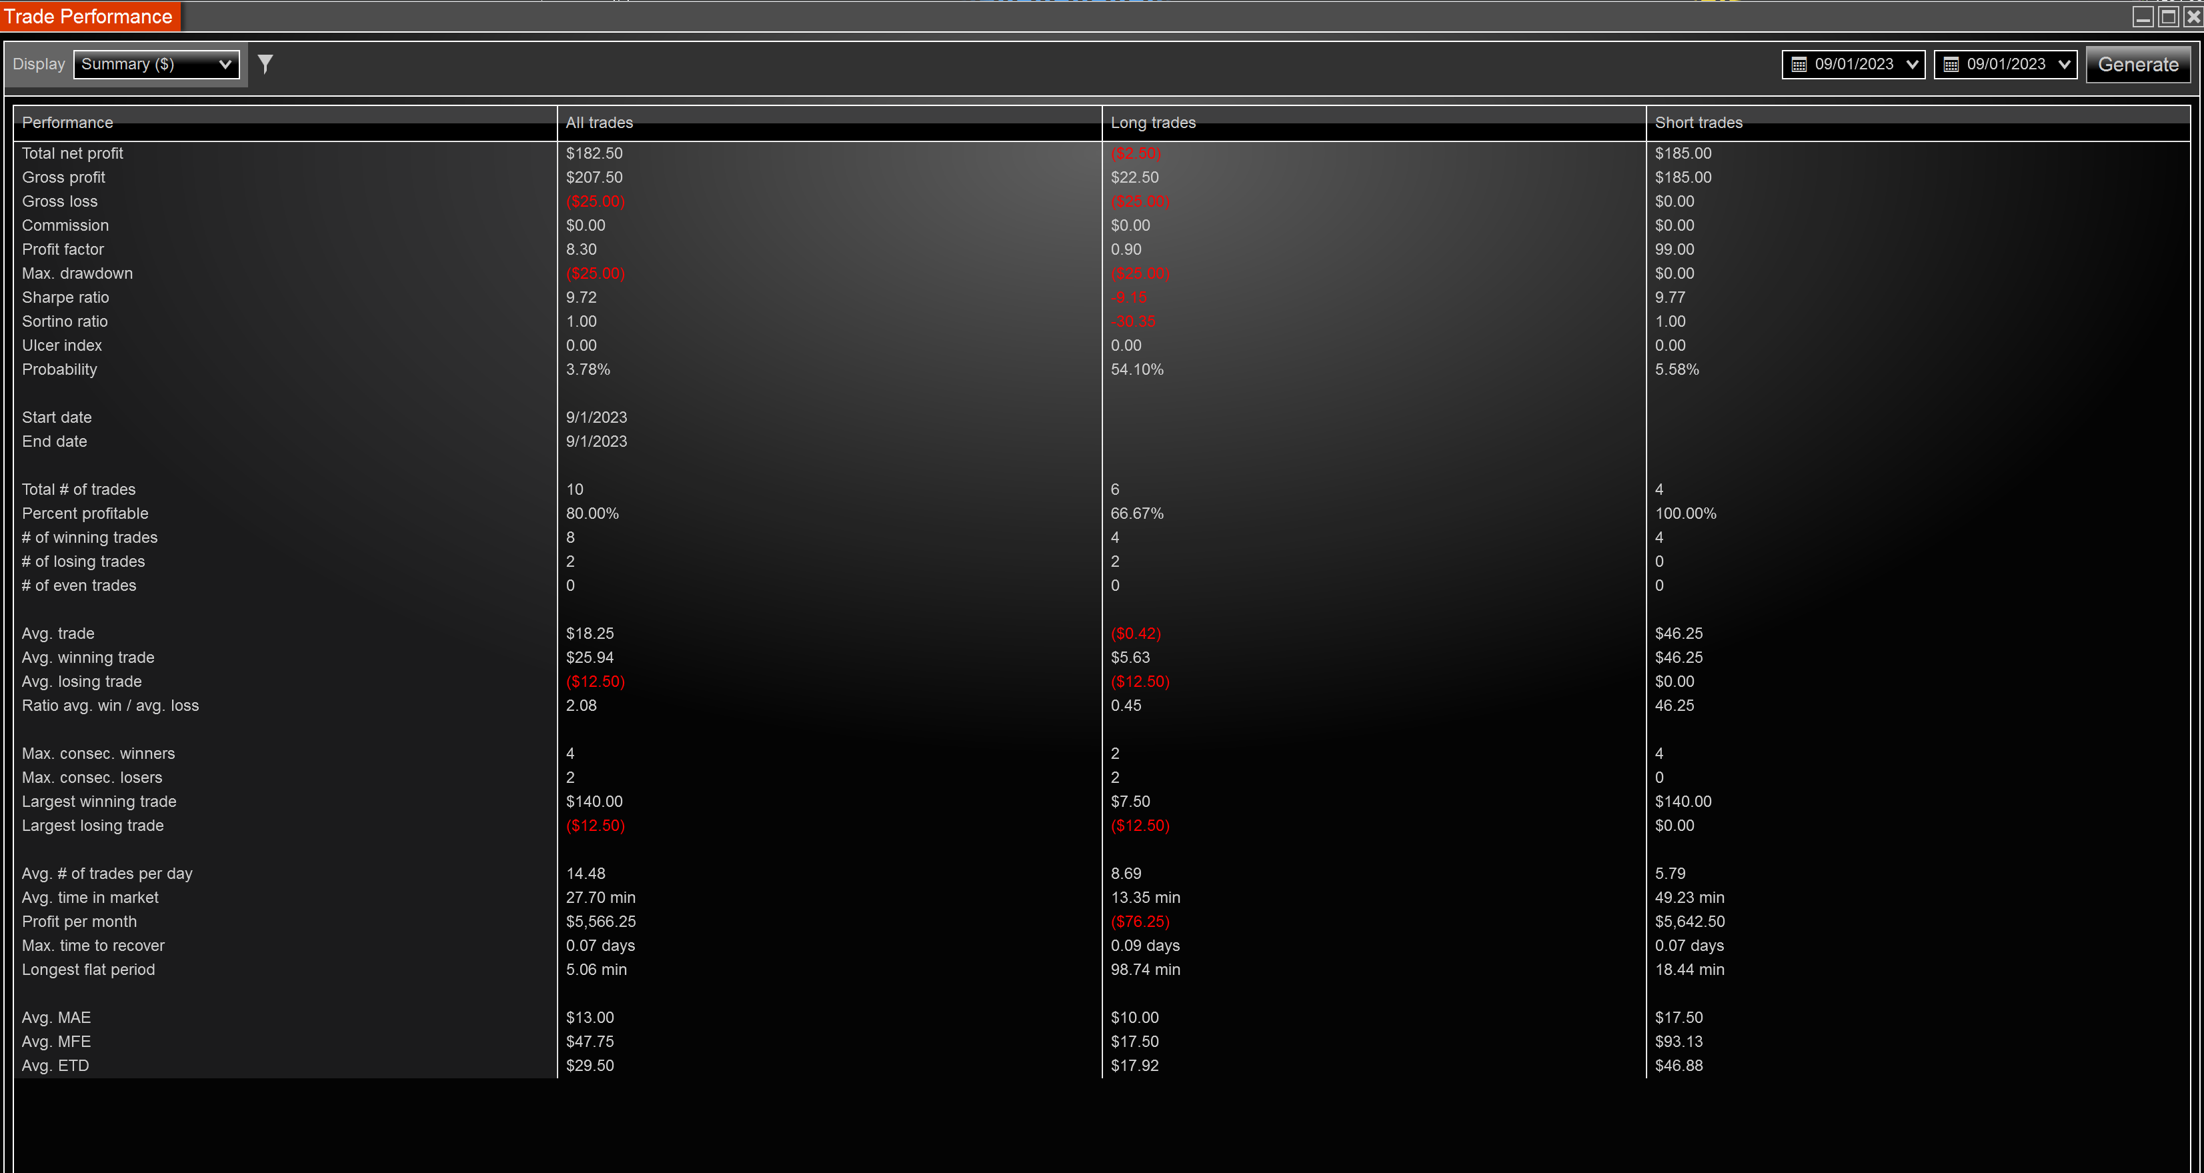Open the Display Summary ($) dropdown
The height and width of the screenshot is (1173, 2204).
pos(157,64)
